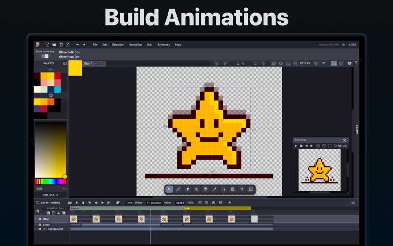Screen dimensions: 393x246
Task: Open the Floor layer settings gear
Action: (40, 225)
